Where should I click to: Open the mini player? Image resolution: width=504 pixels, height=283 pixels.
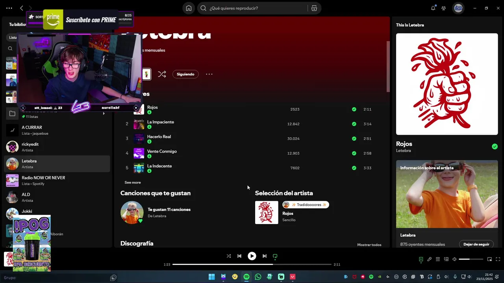pos(489,259)
